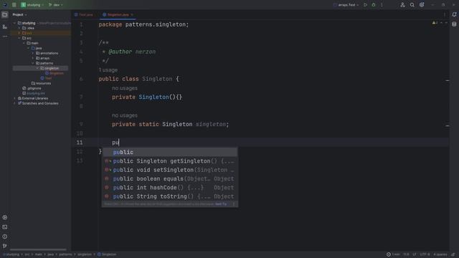Open Project view options dropdown
Screen dimensions: 459x258
click(19, 14)
